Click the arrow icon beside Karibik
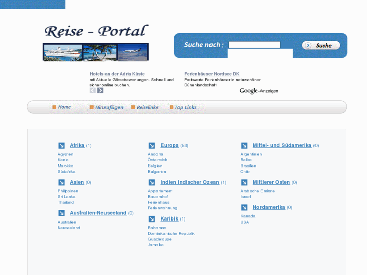367x275 pixels. [x=151, y=219]
